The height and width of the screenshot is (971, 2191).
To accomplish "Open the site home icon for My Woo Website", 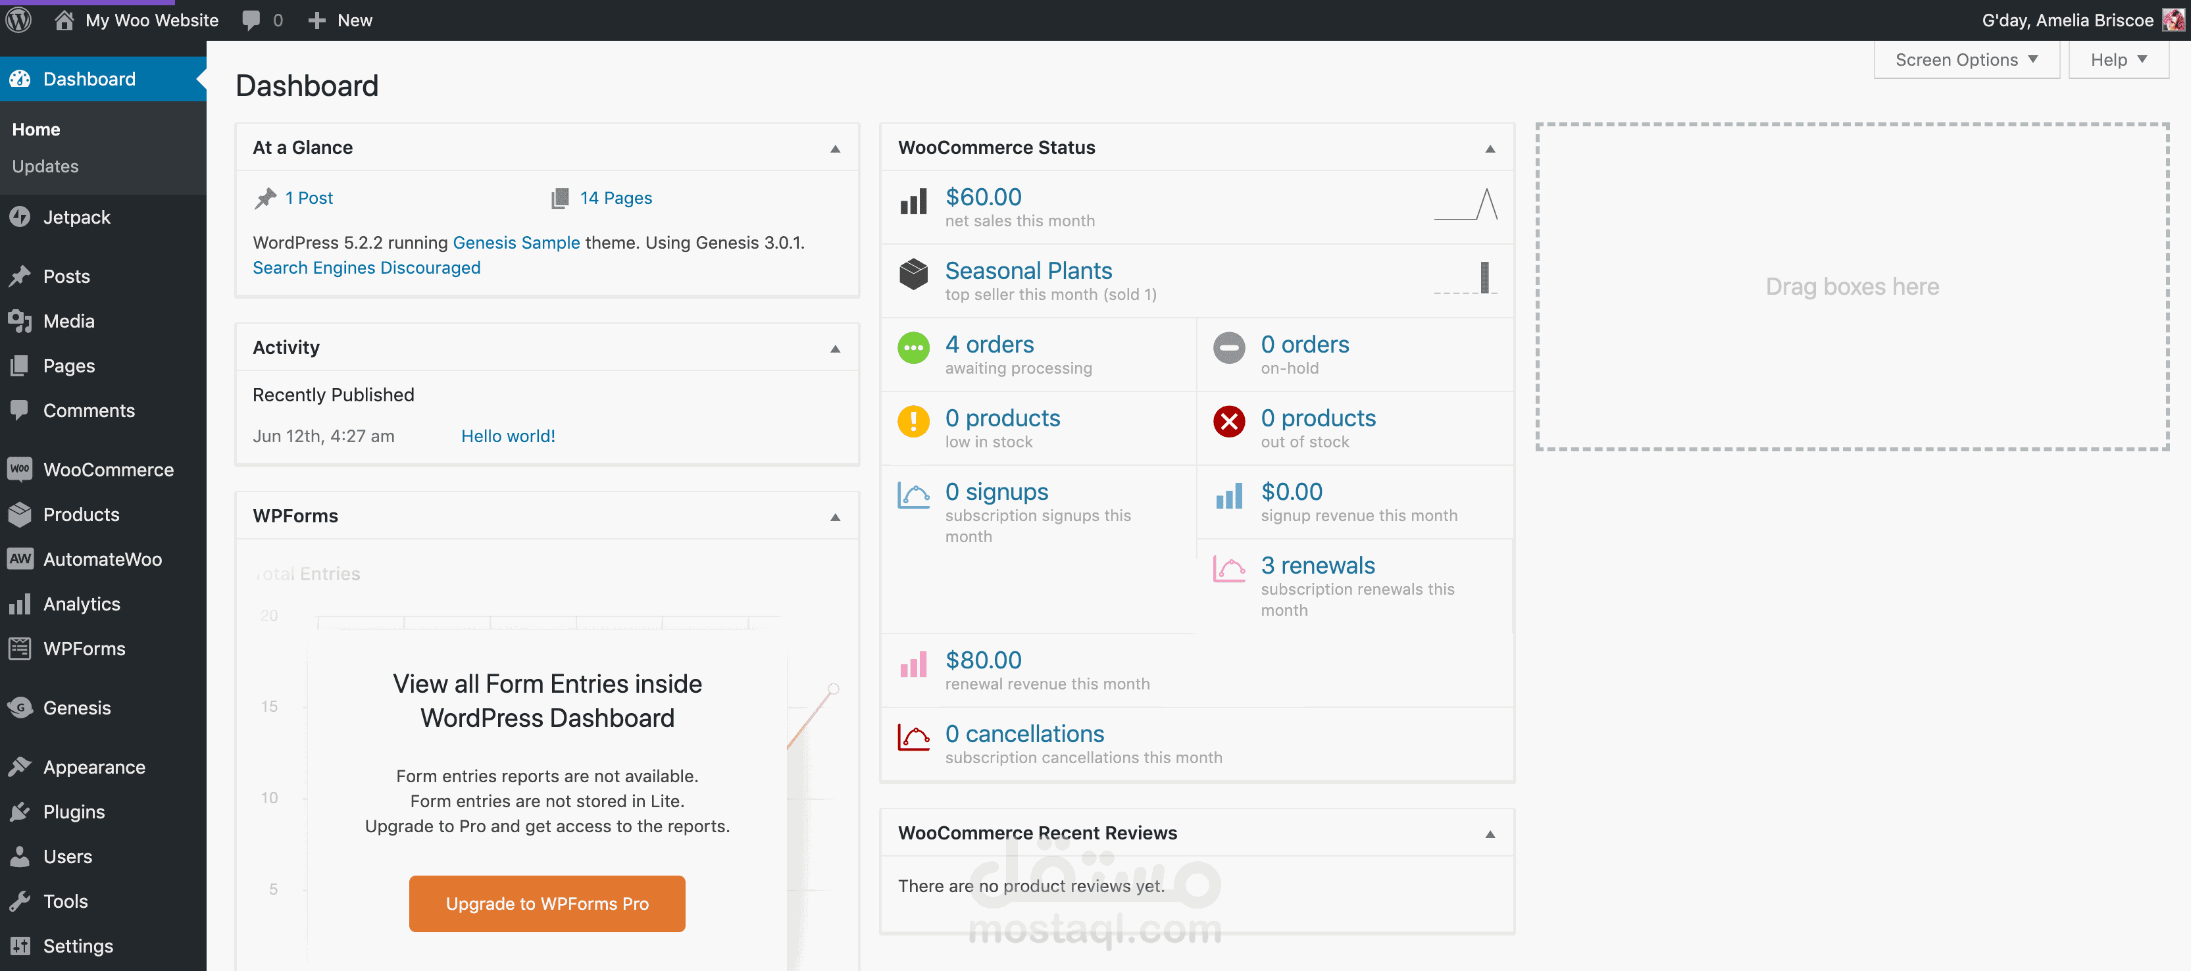I will tap(64, 20).
